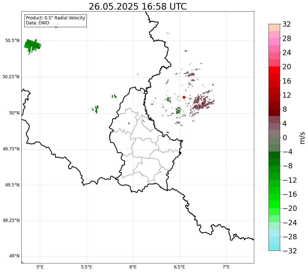Click the colorbar tick label −8
Screen dimensions: 308x272
click(287, 166)
